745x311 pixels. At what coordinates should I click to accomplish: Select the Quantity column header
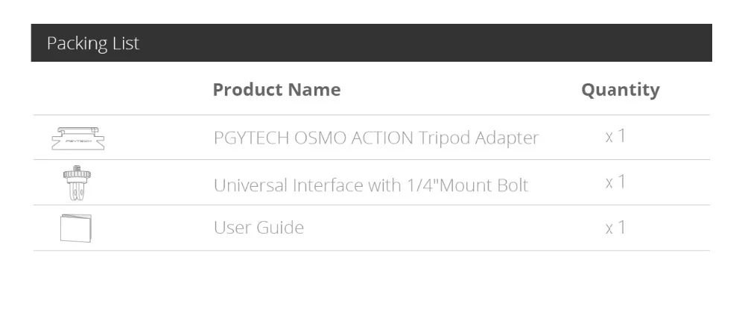coord(620,90)
